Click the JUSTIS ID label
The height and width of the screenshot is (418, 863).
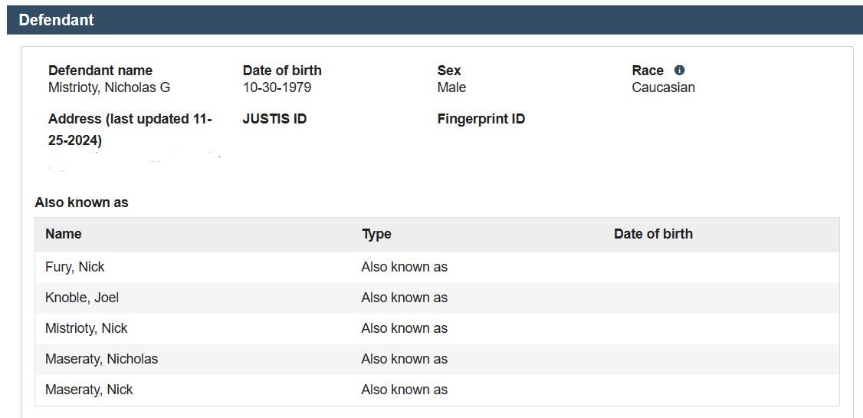(x=274, y=119)
